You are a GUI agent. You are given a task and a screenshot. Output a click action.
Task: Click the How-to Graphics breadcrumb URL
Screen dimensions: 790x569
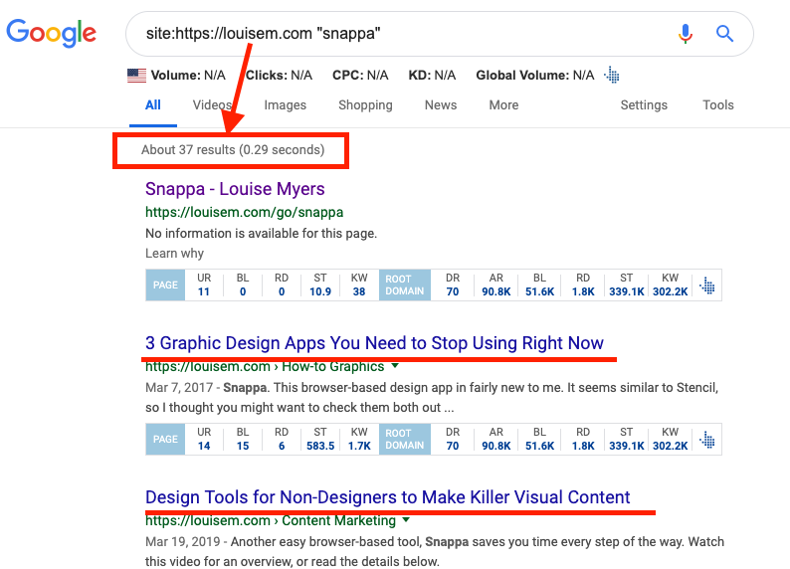[x=265, y=367]
